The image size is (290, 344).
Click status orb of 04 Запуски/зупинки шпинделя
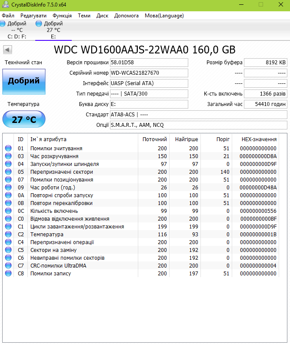click(8, 164)
